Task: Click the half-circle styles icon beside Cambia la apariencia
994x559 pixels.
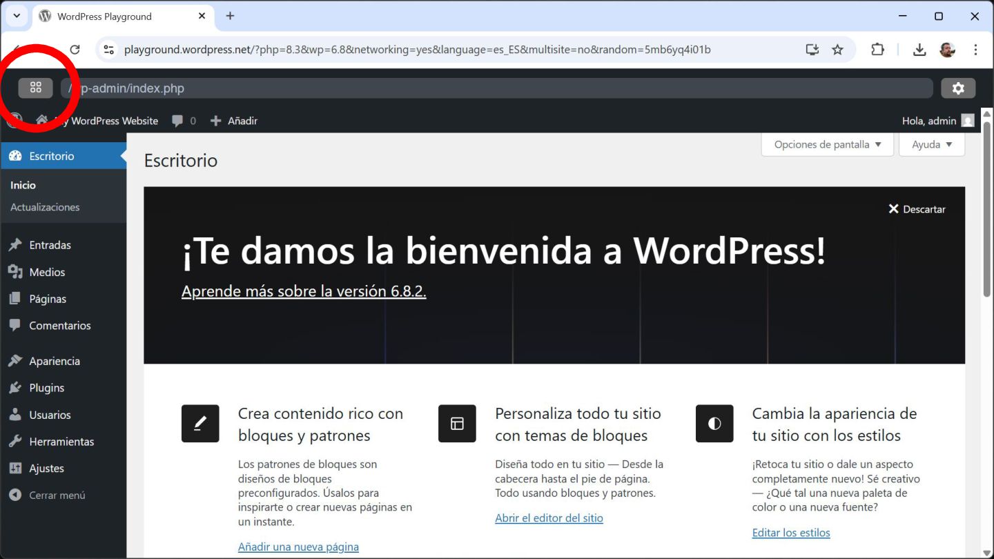Action: [x=714, y=424]
